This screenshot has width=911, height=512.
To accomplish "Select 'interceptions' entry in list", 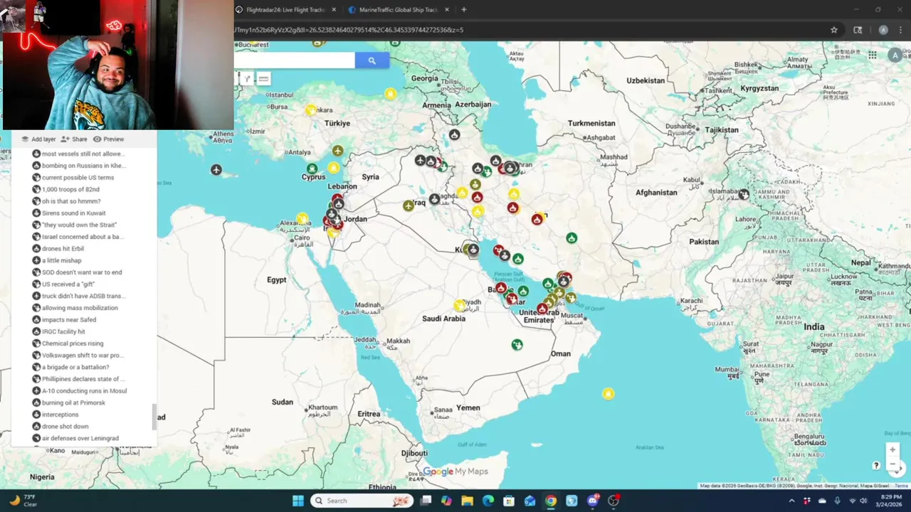I will coord(60,415).
